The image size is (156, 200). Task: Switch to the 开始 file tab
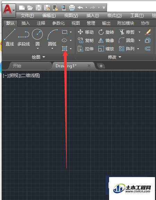(x=17, y=66)
